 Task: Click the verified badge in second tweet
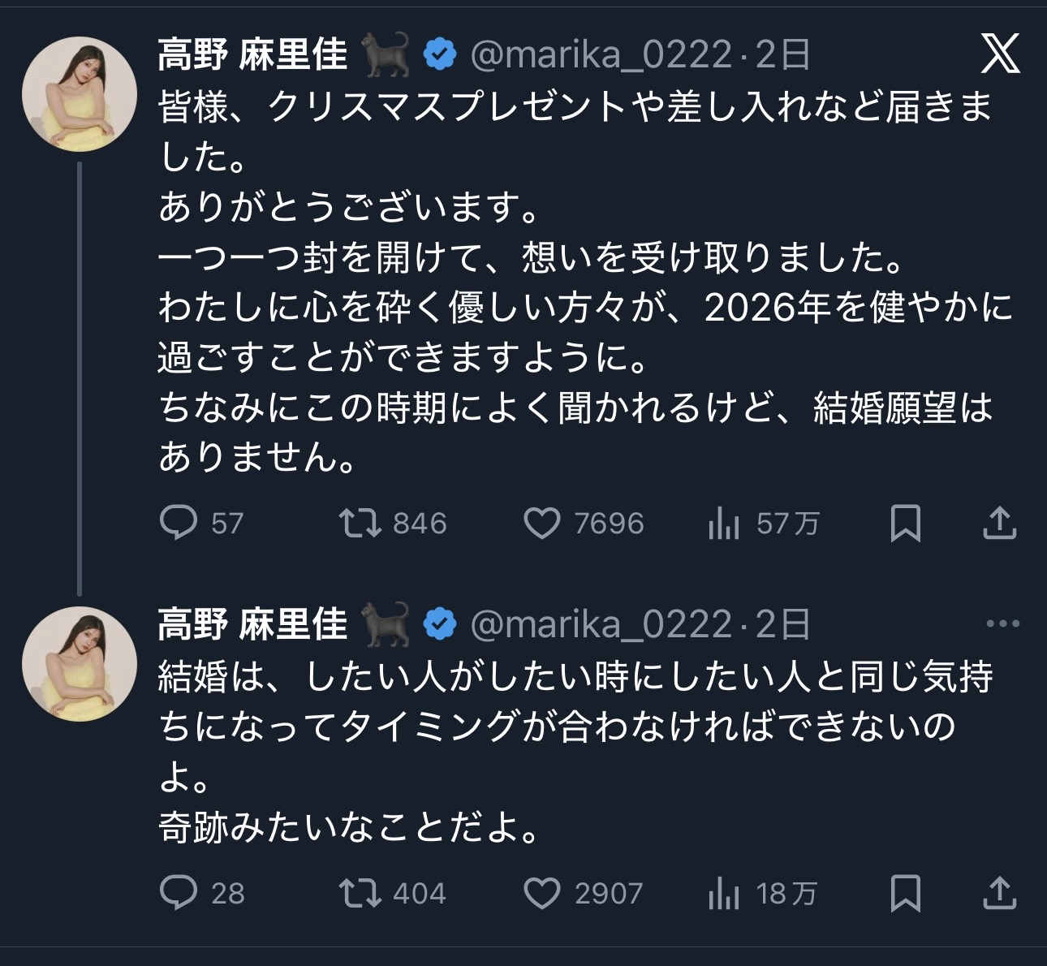440,624
